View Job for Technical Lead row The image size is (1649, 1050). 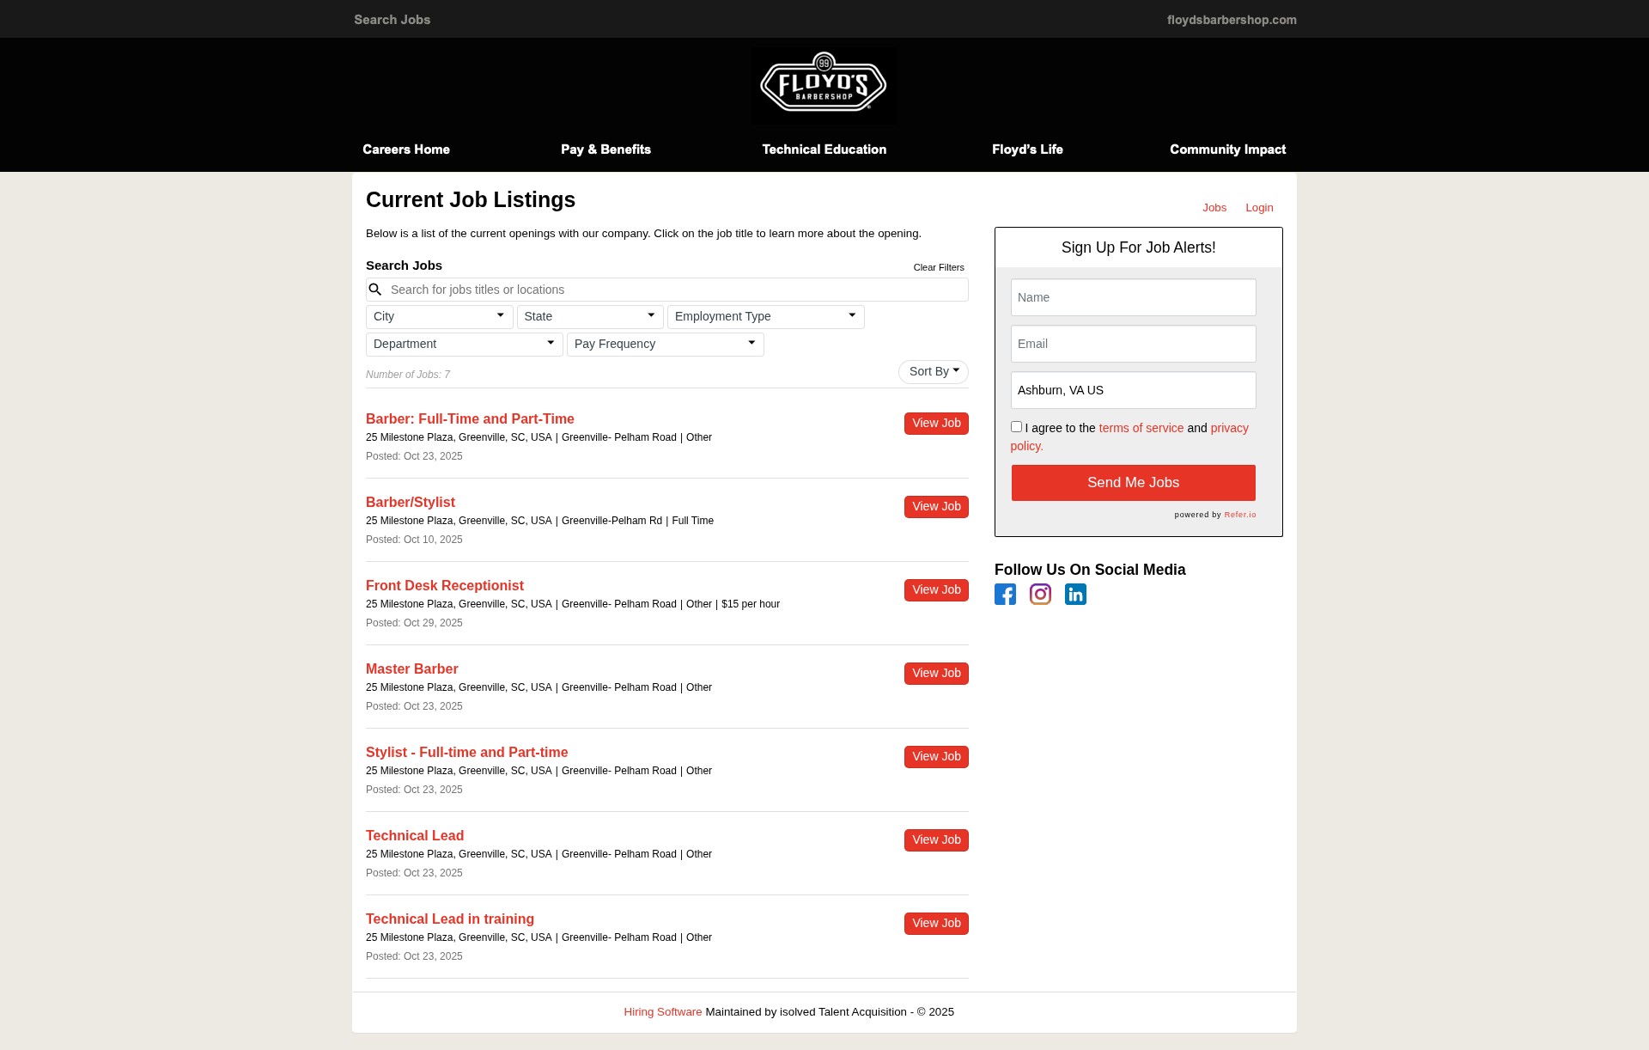936,840
